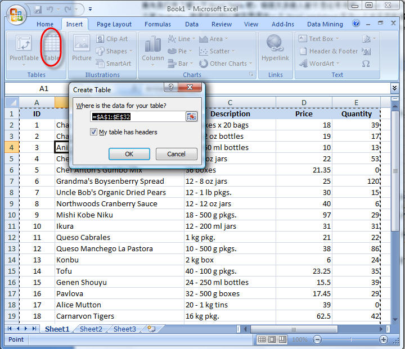
Task: Click the Create Table dialog help button
Action: (x=171, y=87)
